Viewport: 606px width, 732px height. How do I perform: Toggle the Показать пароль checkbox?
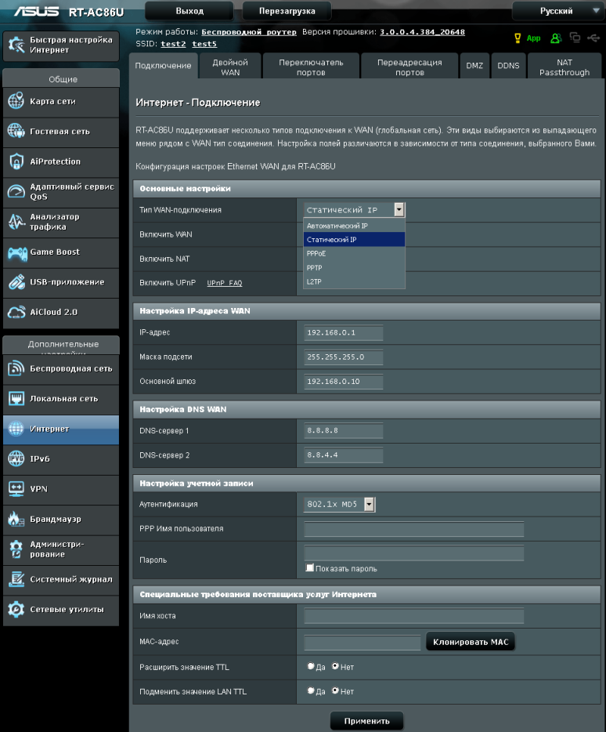[309, 567]
